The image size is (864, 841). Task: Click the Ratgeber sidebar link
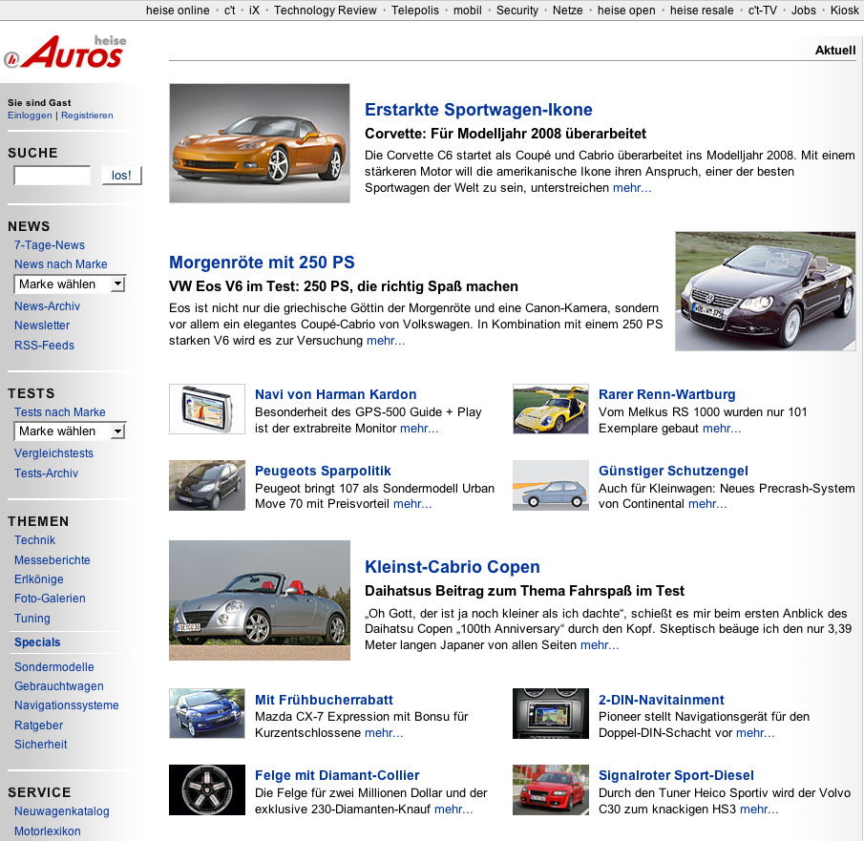(38, 725)
